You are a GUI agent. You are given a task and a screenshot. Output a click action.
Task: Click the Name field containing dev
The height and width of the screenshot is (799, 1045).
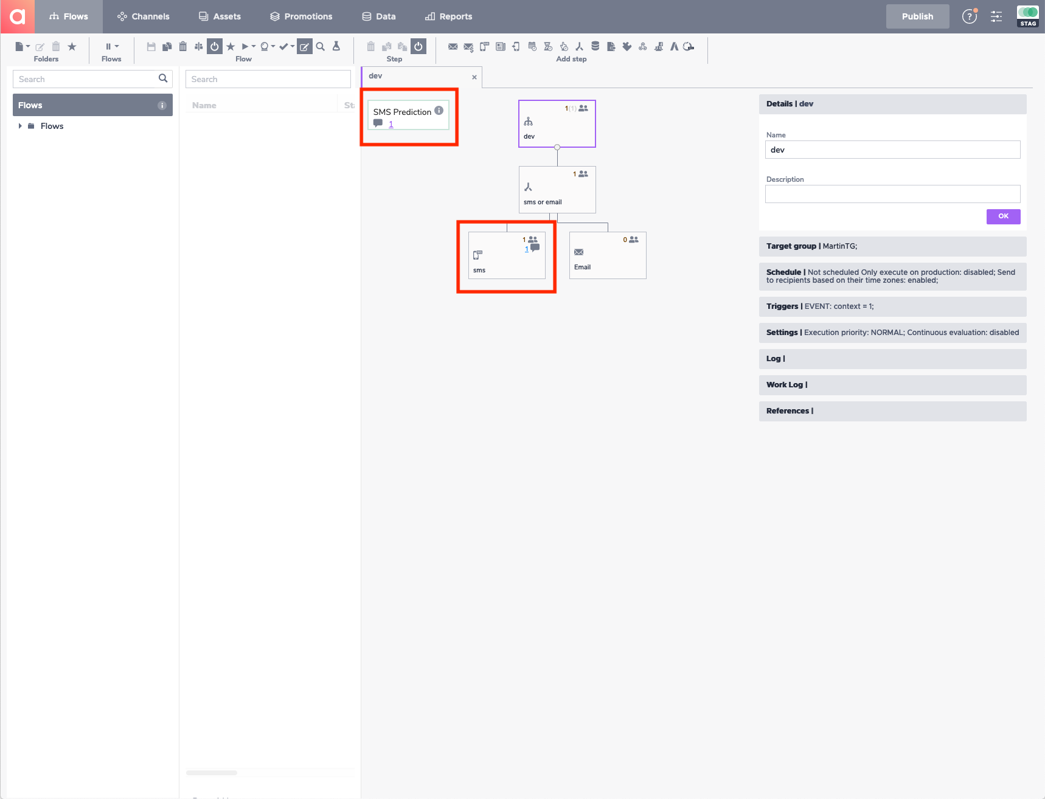(x=893, y=150)
